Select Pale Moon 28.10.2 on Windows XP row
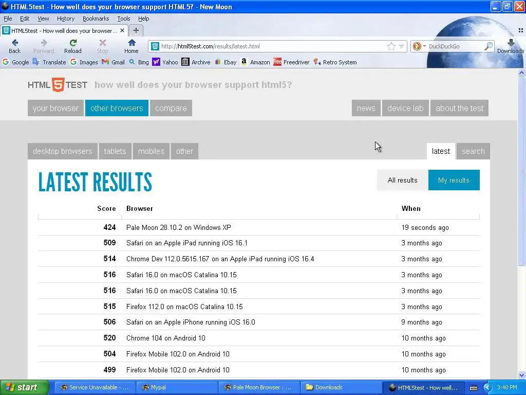The height and width of the screenshot is (395, 526). (x=259, y=227)
